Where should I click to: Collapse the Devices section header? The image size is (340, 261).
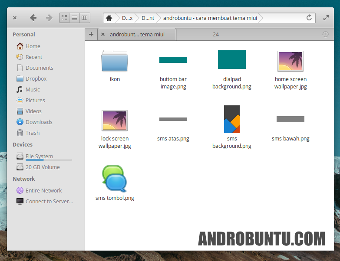pos(23,144)
